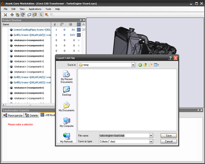Select the Grill1 tree item
The height and width of the screenshot is (164, 205).
[x=32, y=35]
